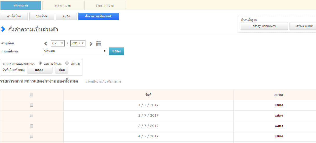Viewport: 316px width, 143px height.
Task: Open the year dropdown showing 2017
Action: tap(78, 43)
